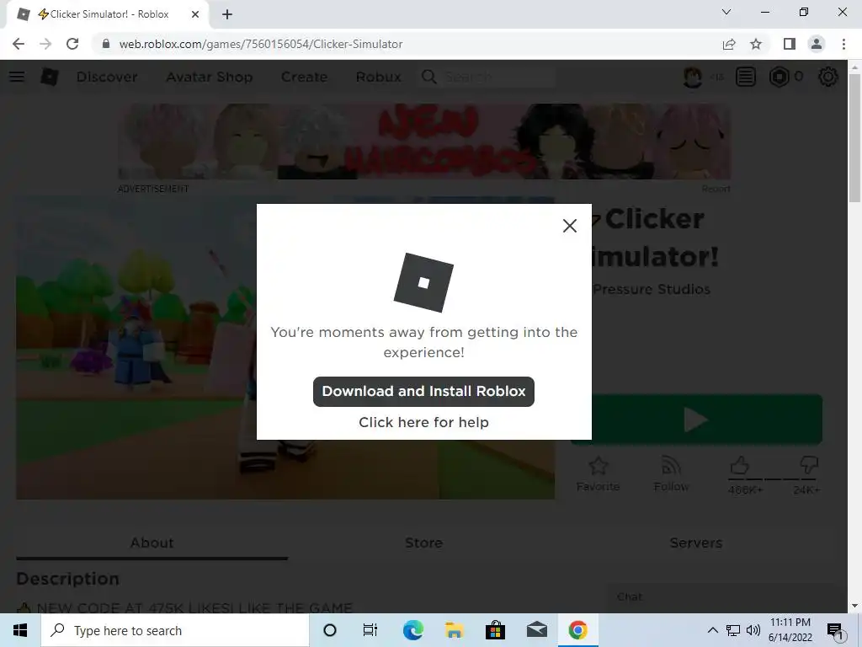The width and height of the screenshot is (862, 647).
Task: Click the taskbar search box
Action: tap(175, 630)
